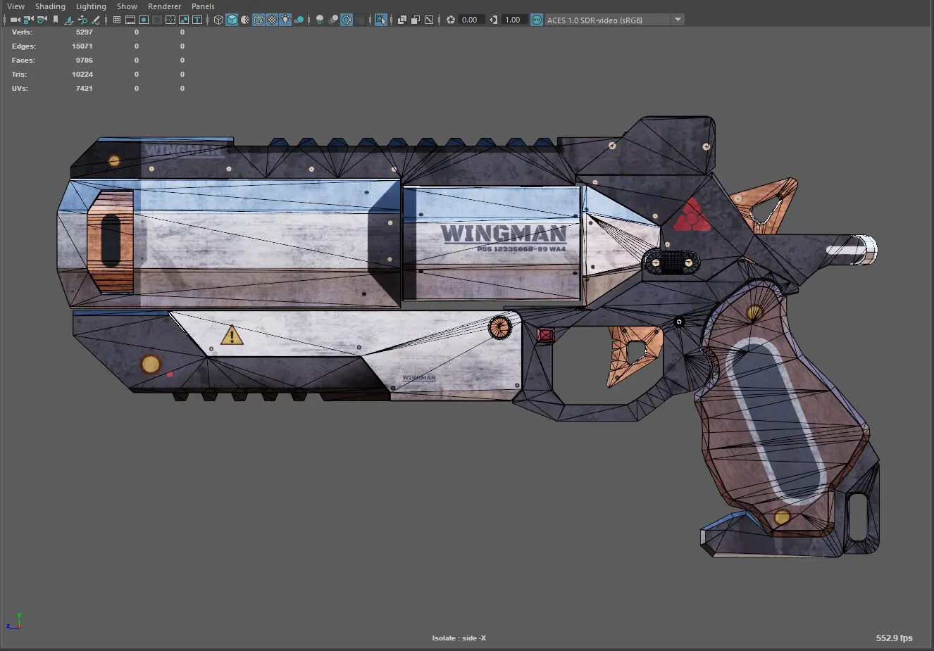This screenshot has width=934, height=651.
Task: Open the ACES view transform dropdown
Action: (x=677, y=20)
